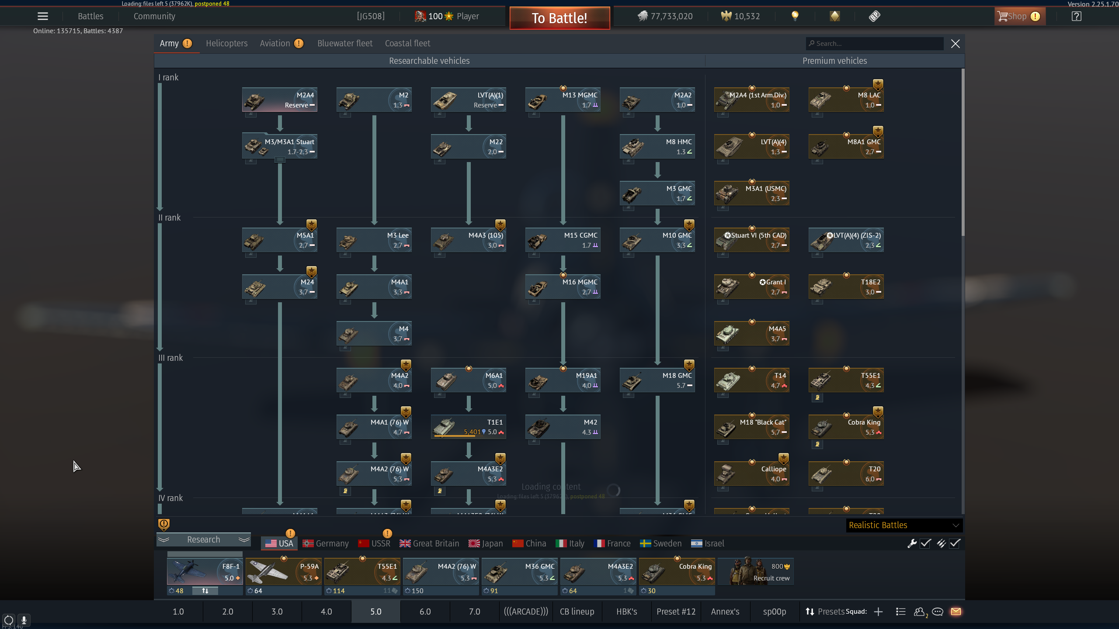Image resolution: width=1119 pixels, height=629 pixels.
Task: Expand the M3/M3A1 Stuart vehicle group
Action: coord(280,160)
